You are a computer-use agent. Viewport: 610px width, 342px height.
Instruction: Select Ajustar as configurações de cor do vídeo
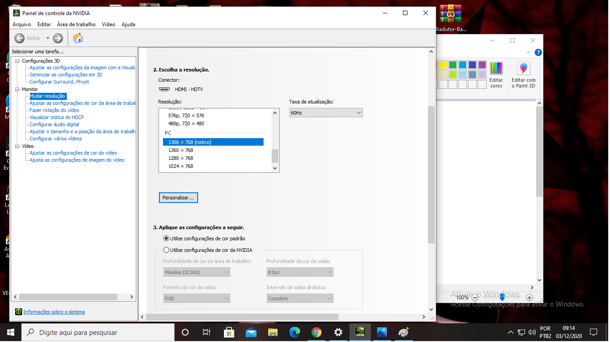(73, 153)
